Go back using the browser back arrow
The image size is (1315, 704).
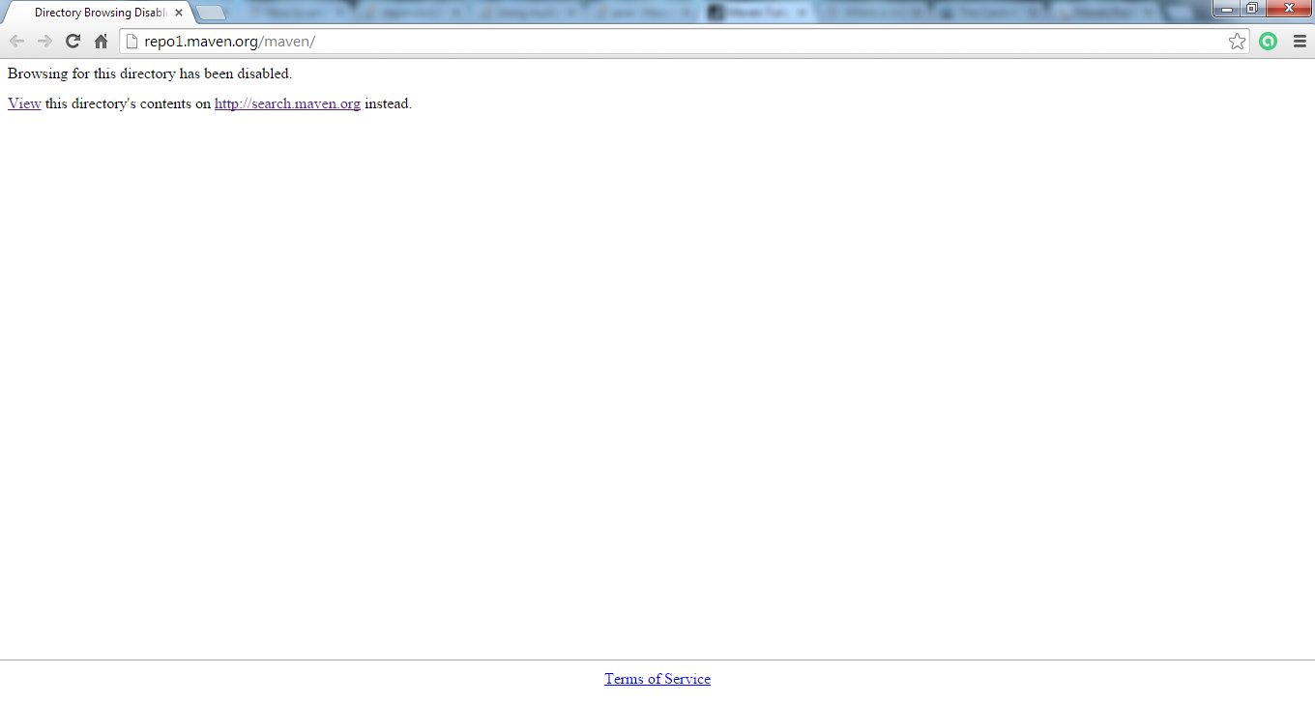coord(16,42)
